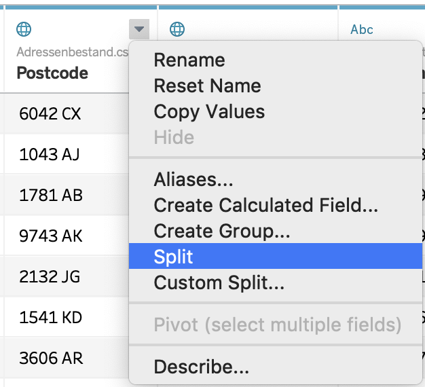Screen dimensions: 425x387
Task: Click the globe geographic role icon above Postcode
Action: (24, 29)
